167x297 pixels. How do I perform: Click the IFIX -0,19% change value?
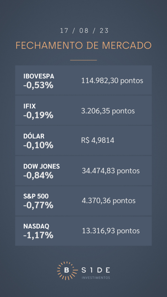(39, 115)
